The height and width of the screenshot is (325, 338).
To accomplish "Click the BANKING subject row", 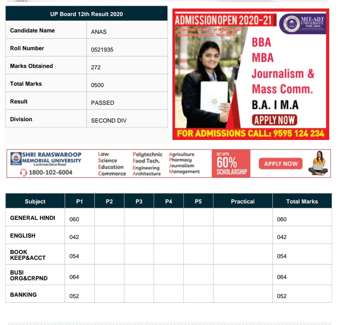I will click(x=169, y=294).
